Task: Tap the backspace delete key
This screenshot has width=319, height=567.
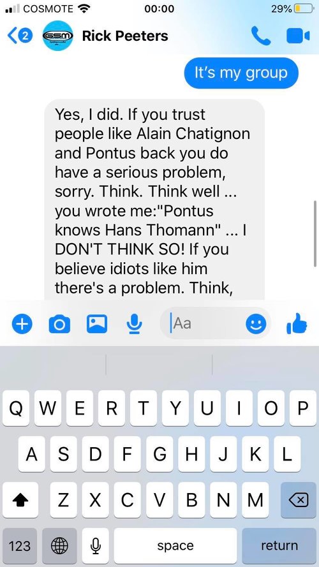Action: point(299,500)
